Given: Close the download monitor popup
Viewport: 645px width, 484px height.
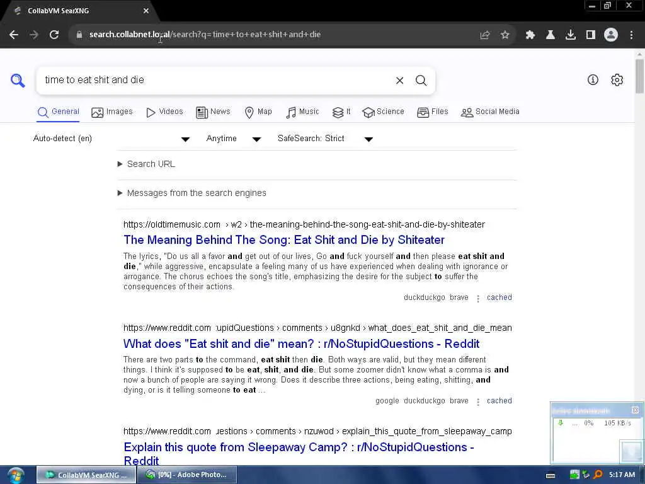Looking at the screenshot, I should pos(635,410).
